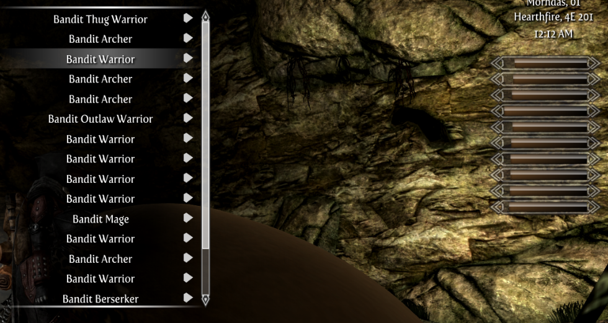608x323 pixels.
Task: Select Bandit Warrior directly beneath Bandit Outlaw Warrior
Action: coord(101,139)
